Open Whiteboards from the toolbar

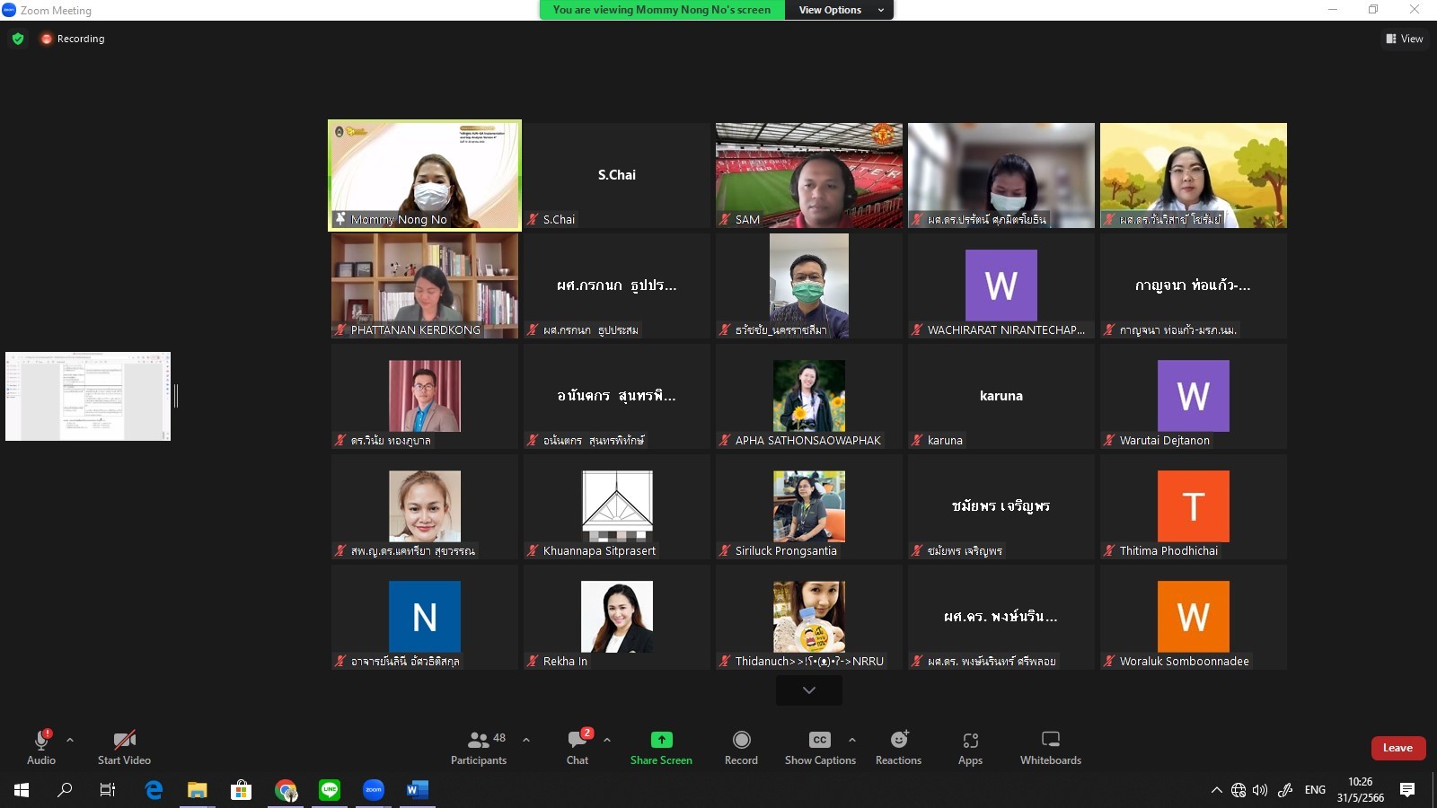(x=1050, y=747)
